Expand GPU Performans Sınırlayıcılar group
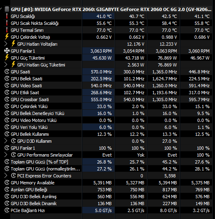 point(6,155)
